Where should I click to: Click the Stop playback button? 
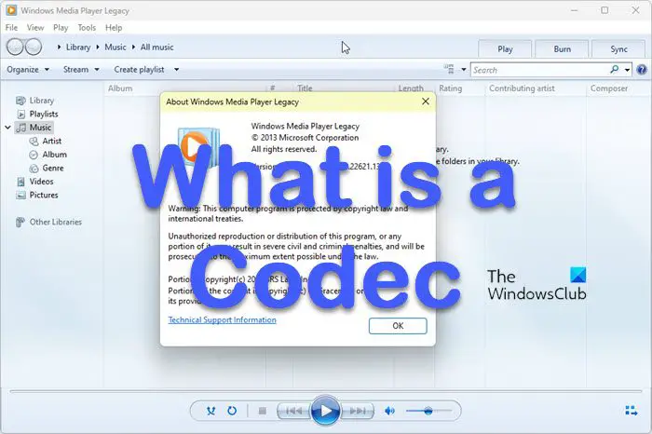coord(262,411)
